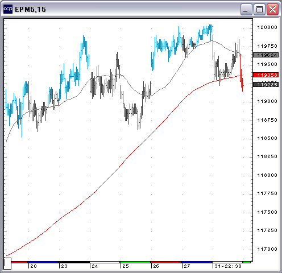The image size is (282, 273).
Task: Maximize the EPM5,15 chart window
Action: coord(259,9)
